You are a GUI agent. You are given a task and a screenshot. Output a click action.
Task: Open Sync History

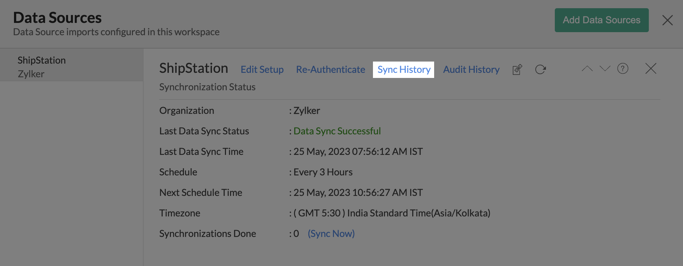coord(404,70)
